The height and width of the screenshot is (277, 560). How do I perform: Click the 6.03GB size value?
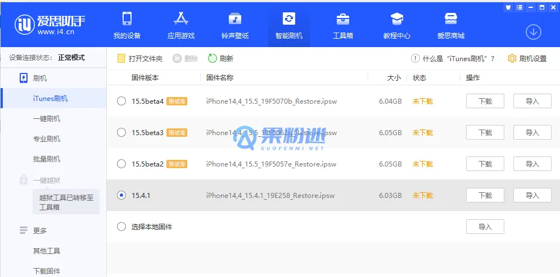[390, 195]
